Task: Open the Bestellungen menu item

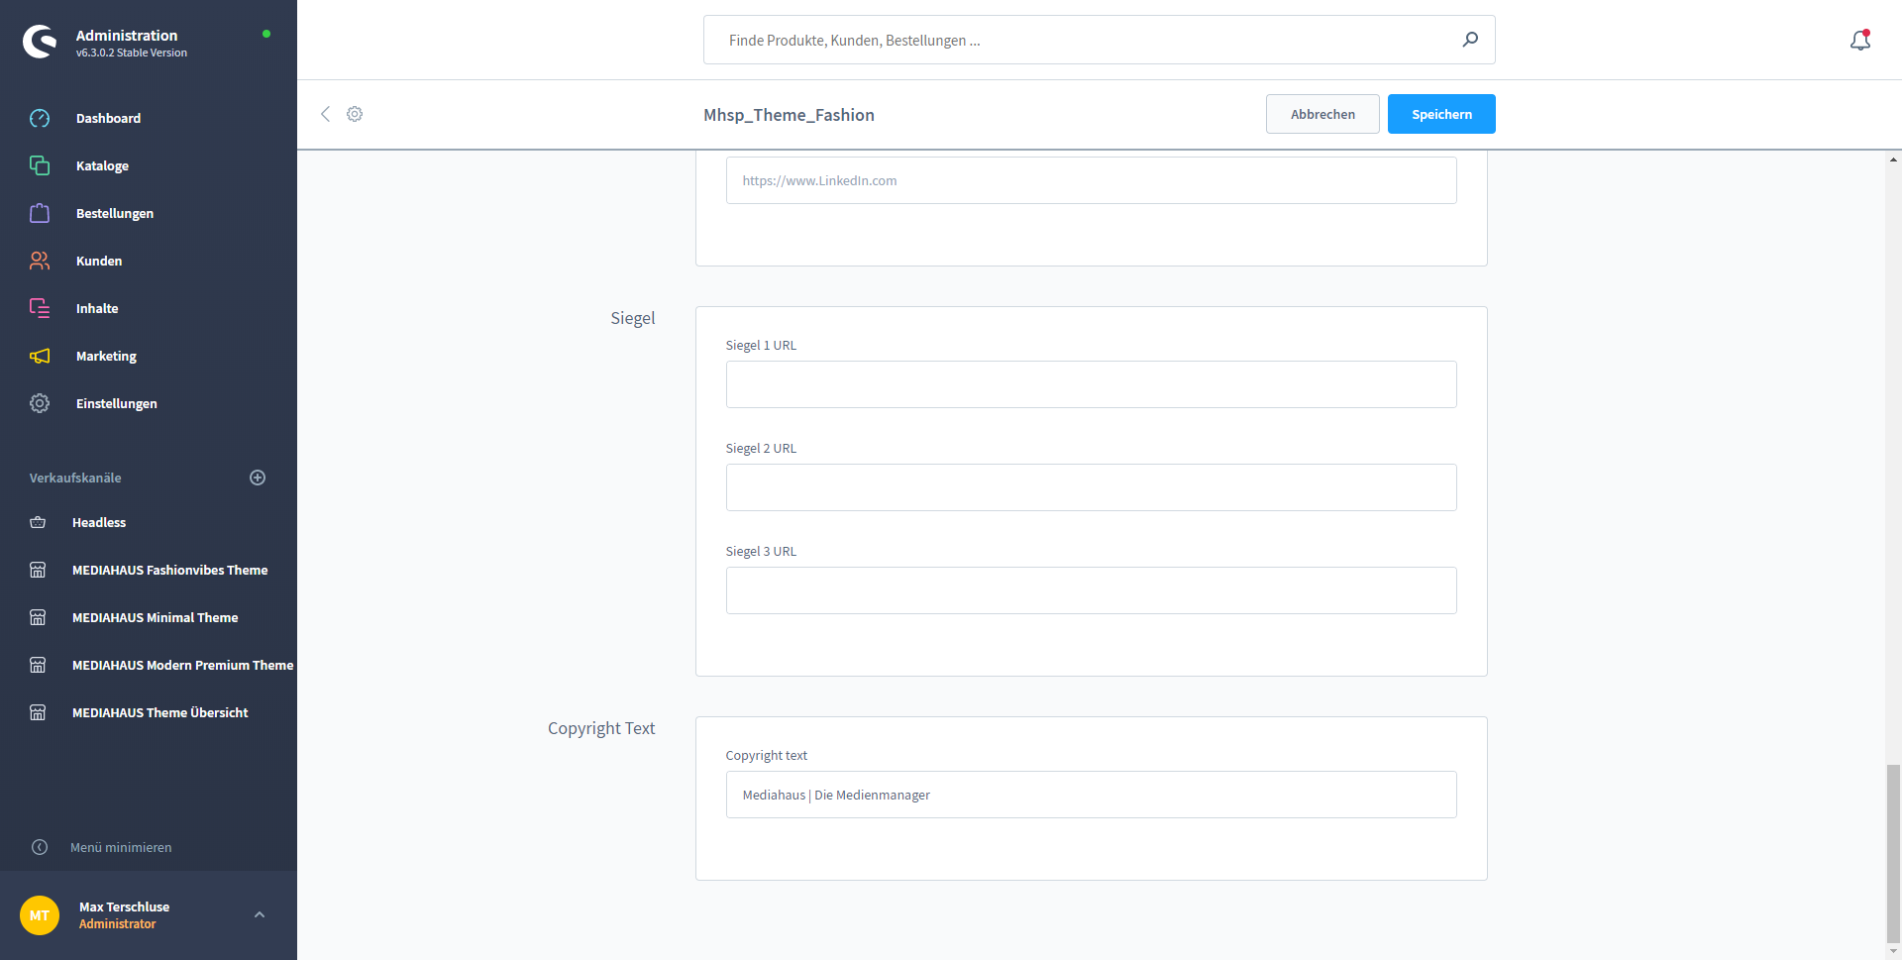Action: click(x=114, y=213)
